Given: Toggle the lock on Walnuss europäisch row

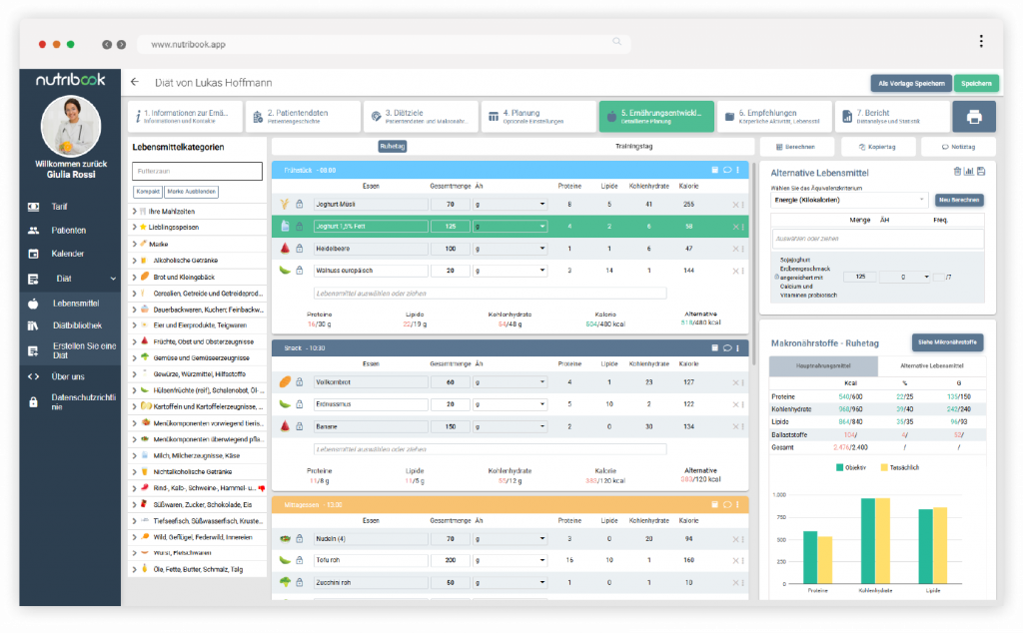Looking at the screenshot, I should pos(299,270).
